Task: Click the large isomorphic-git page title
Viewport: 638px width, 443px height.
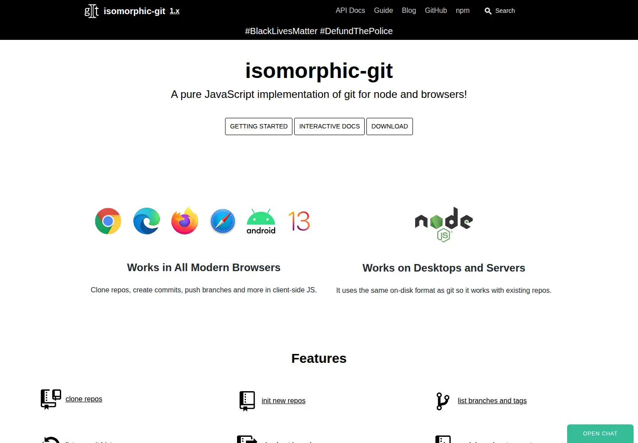Action: click(319, 70)
